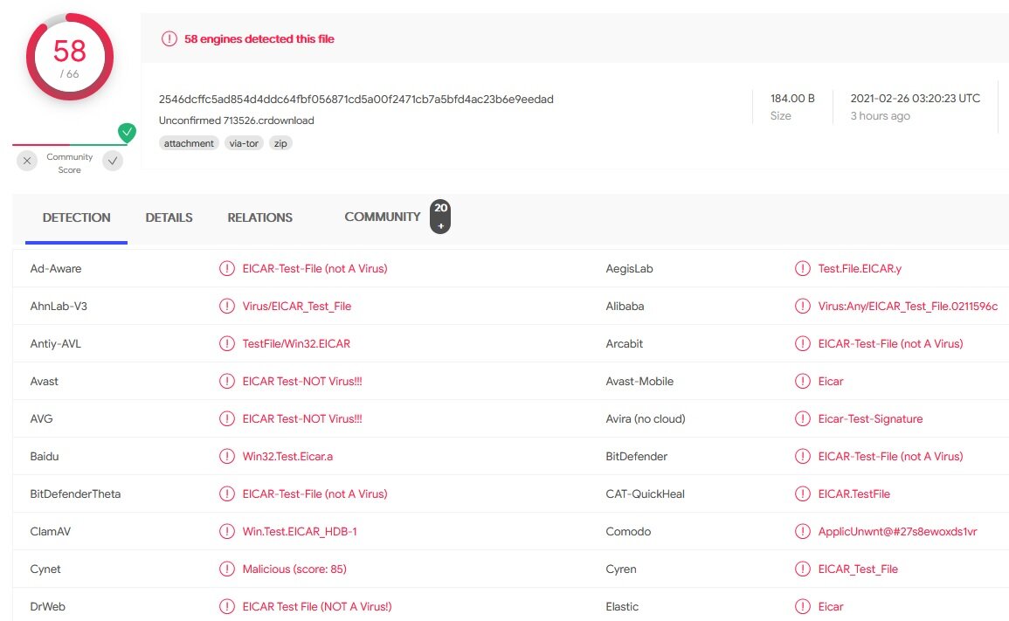Click the warning icon in the Avast-Mobile row

[803, 381]
